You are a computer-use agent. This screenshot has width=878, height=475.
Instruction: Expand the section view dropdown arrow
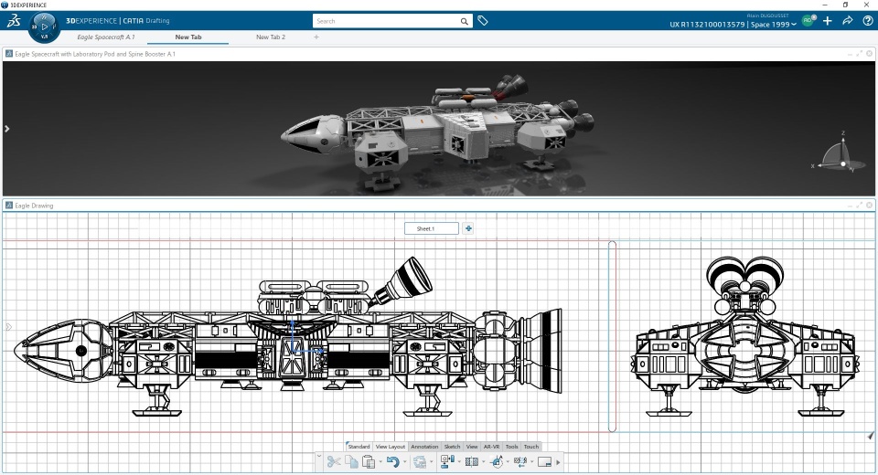tap(483, 462)
